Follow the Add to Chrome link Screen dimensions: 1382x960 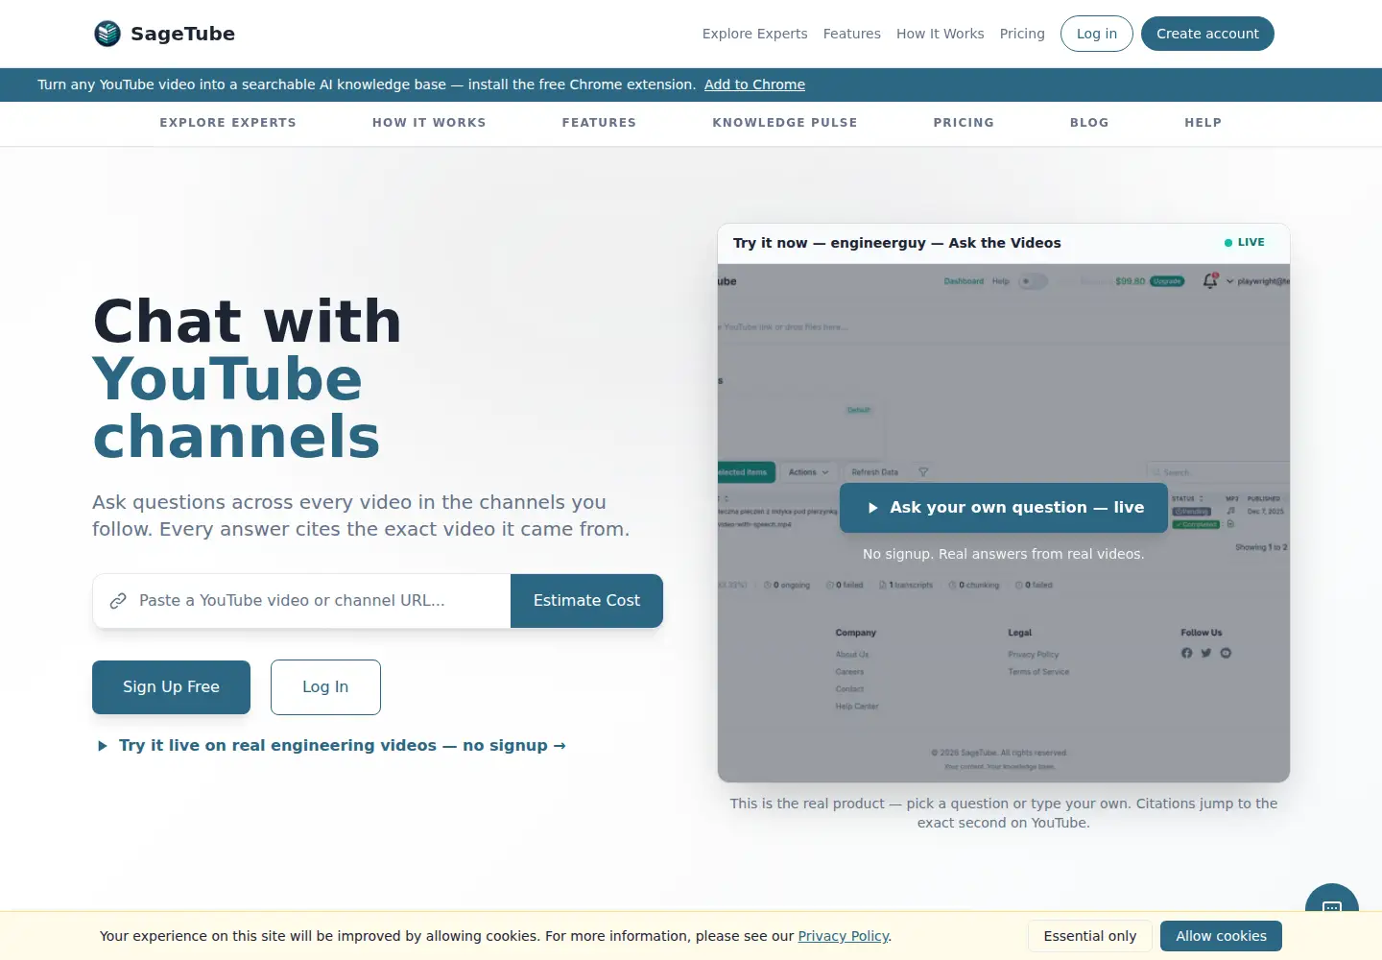(x=754, y=84)
